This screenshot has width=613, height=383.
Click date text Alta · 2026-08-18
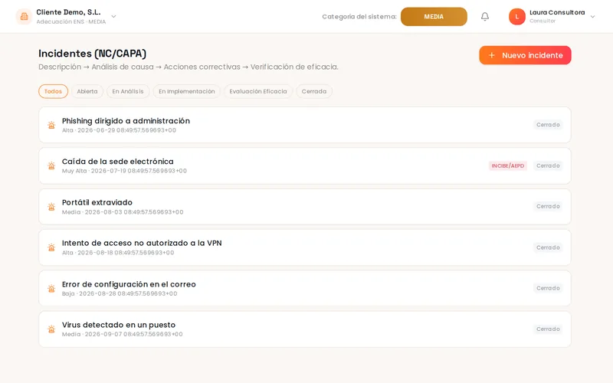point(118,253)
